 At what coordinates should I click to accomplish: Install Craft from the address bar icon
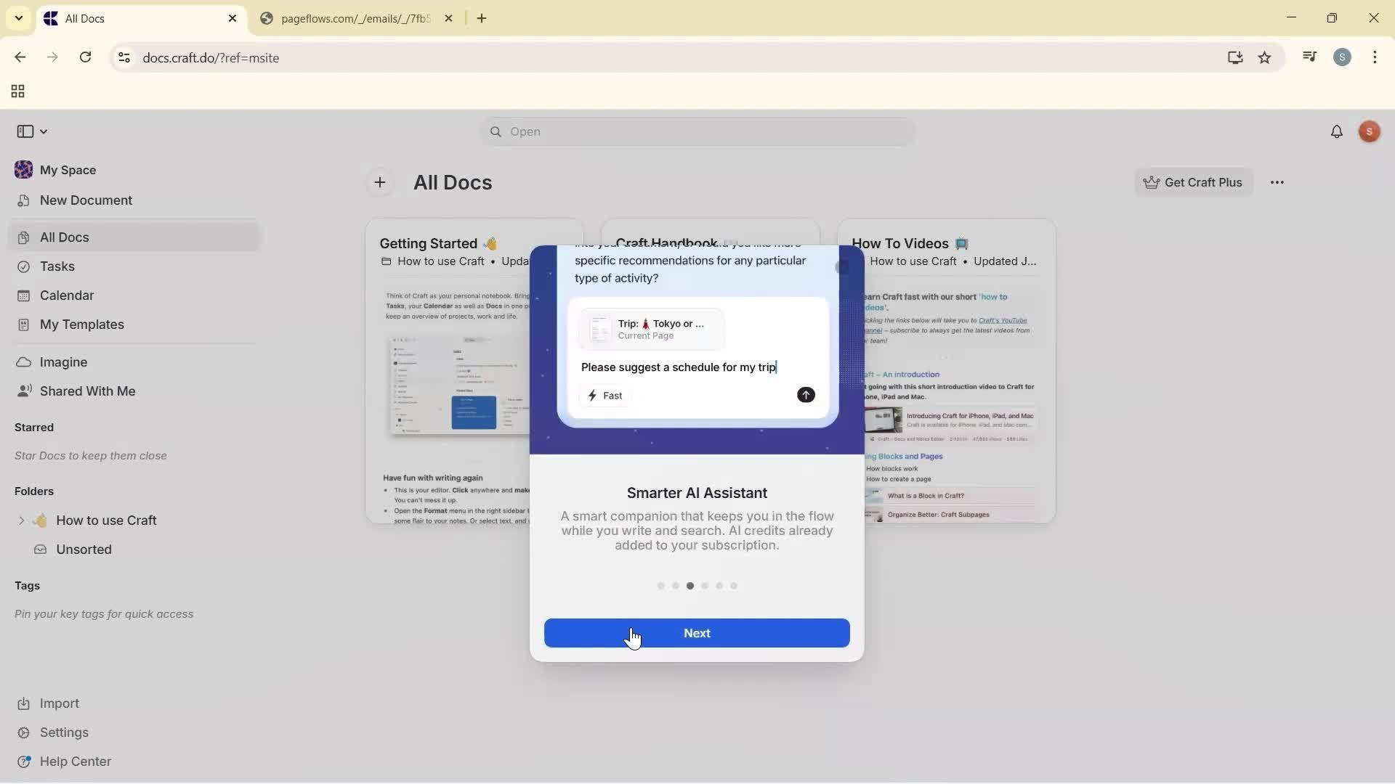tap(1235, 57)
